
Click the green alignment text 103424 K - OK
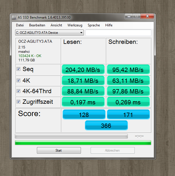(30, 56)
